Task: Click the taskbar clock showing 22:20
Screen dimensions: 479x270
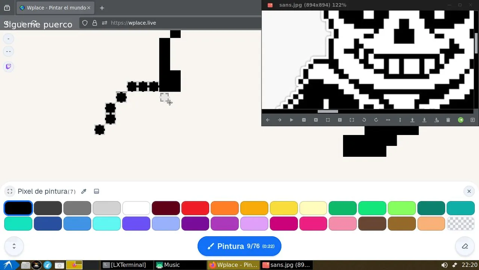Action: (470, 265)
